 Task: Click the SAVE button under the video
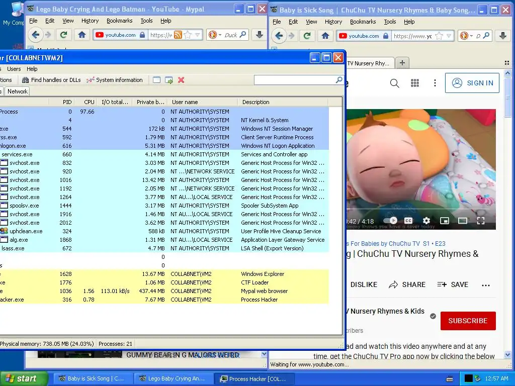pyautogui.click(x=453, y=284)
